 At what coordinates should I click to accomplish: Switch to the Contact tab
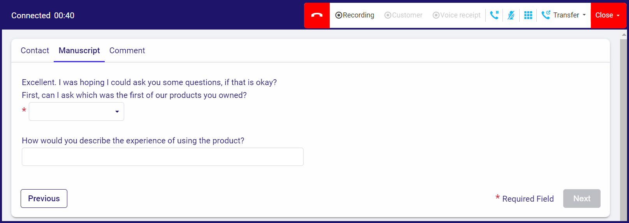pyautogui.click(x=35, y=51)
